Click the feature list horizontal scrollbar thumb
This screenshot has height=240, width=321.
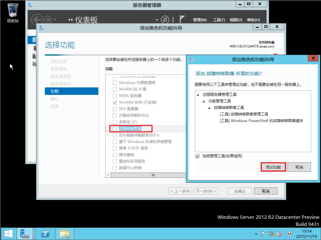(x=148, y=175)
